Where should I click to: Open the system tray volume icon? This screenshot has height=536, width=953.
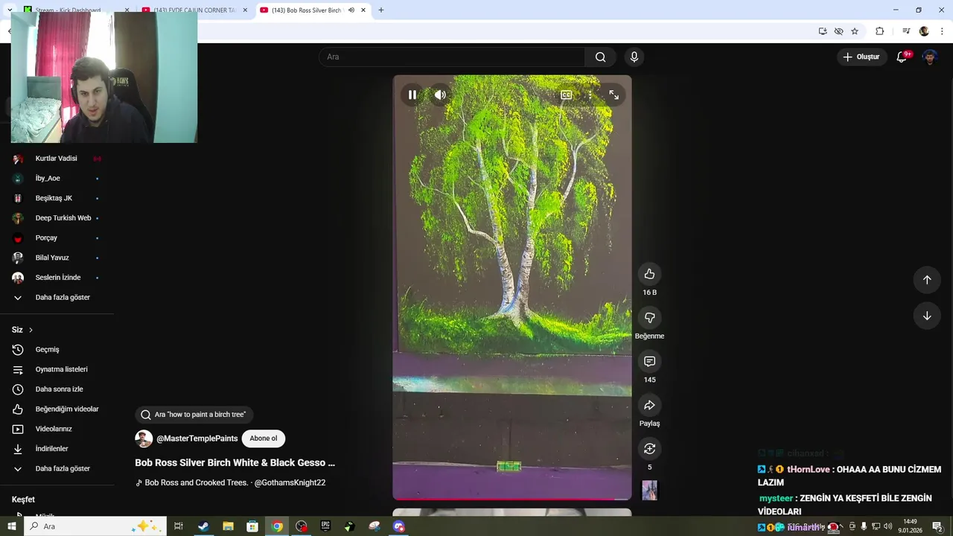tap(888, 526)
